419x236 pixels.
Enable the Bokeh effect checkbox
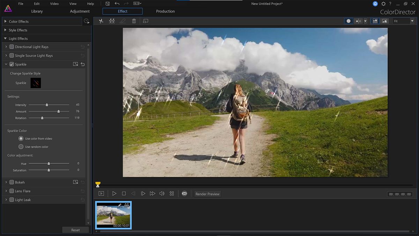point(12,182)
